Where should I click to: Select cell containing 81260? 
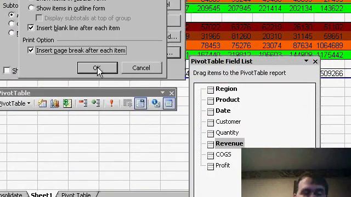tap(237, 36)
